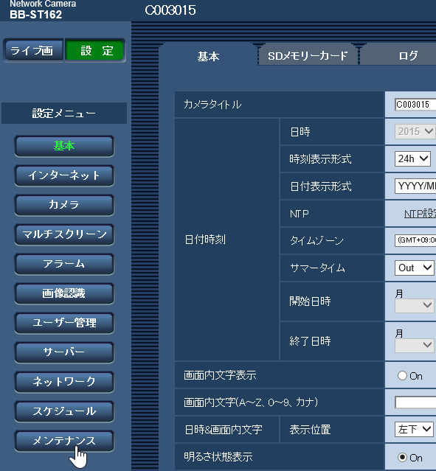This screenshot has width=436, height=471.
Task: Open the ネットワーク settings menu
Action: [x=64, y=382]
